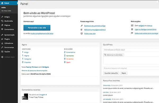Screen dimensions: 159x103
Task: Select the Início submenu item
Action: [3, 7]
